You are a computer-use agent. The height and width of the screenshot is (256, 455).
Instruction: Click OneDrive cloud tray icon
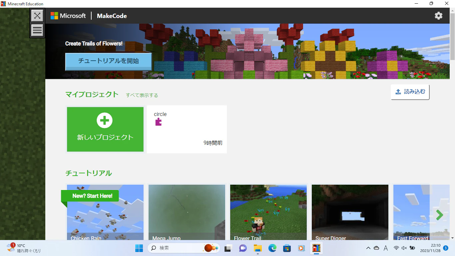tap(376, 248)
